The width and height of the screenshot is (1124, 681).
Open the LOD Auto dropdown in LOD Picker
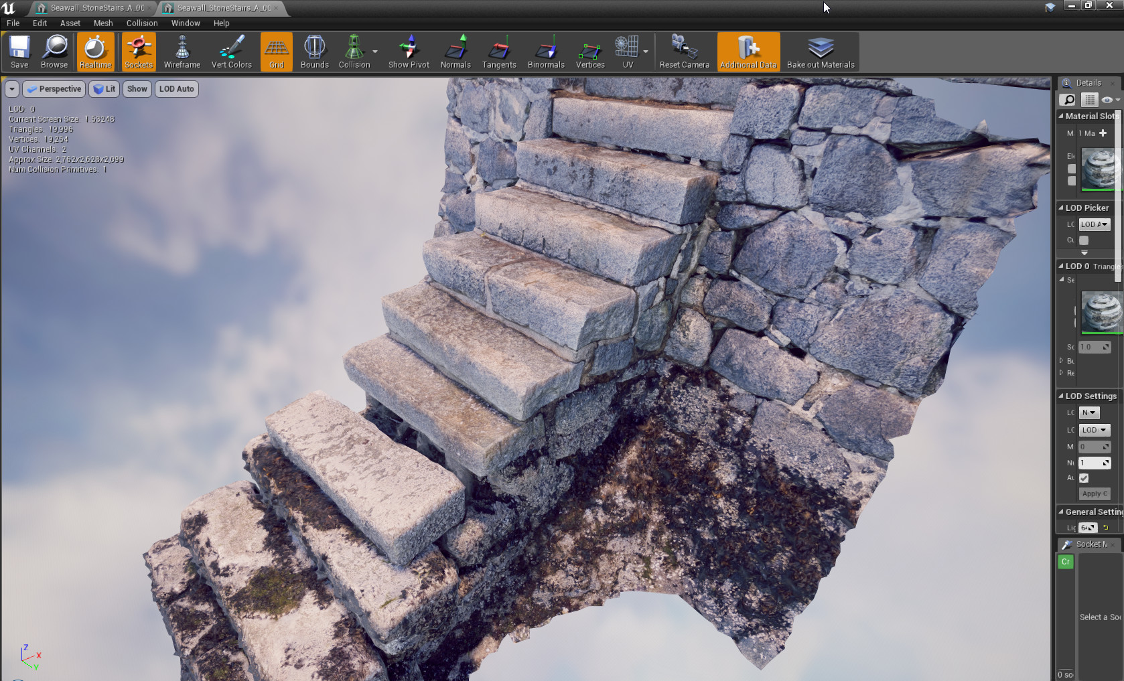click(1094, 224)
